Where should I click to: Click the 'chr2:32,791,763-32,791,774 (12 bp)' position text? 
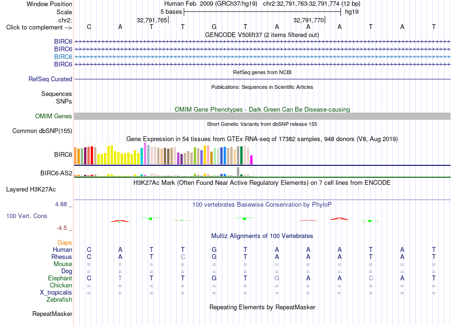click(x=311, y=4)
